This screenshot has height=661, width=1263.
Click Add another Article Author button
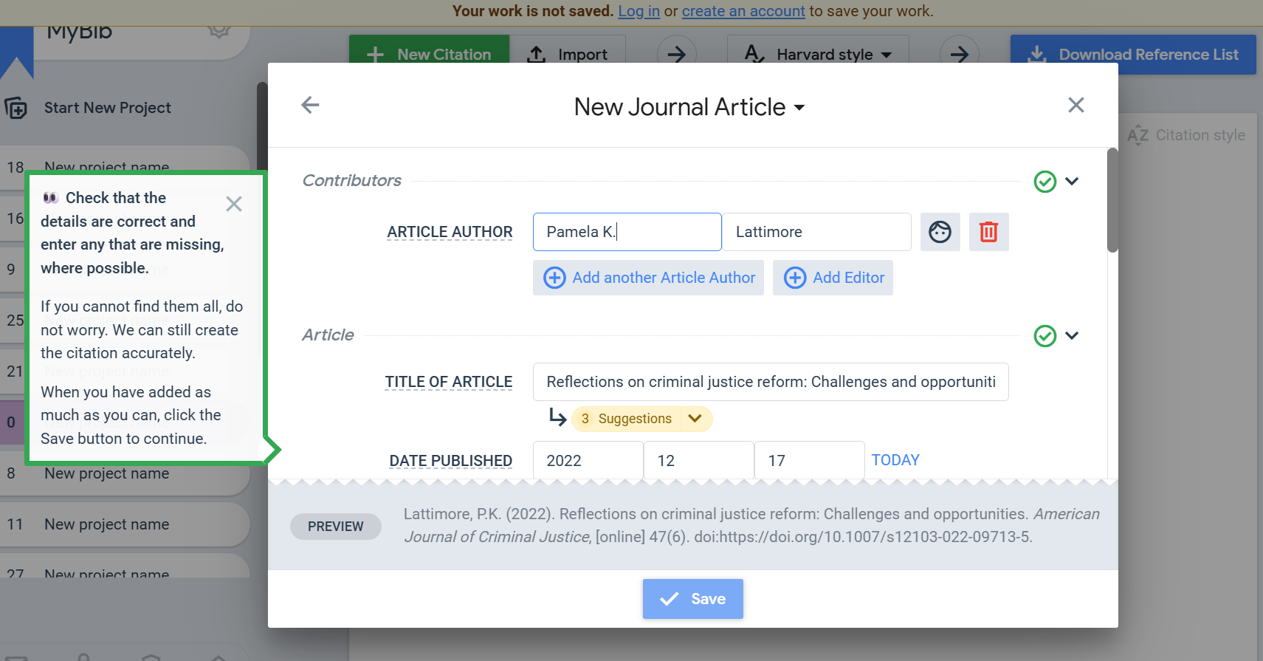648,278
